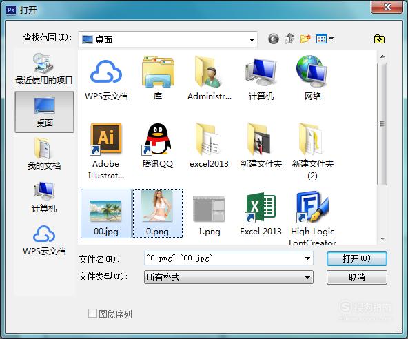Viewport: 408px width, 339px height.
Task: Go up one folder level
Action: (289, 39)
